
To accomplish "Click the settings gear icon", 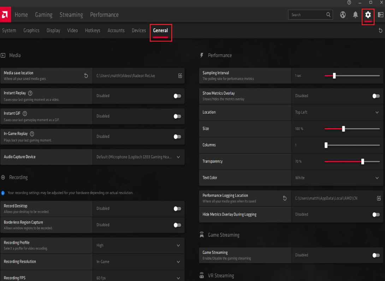I will tap(368, 15).
